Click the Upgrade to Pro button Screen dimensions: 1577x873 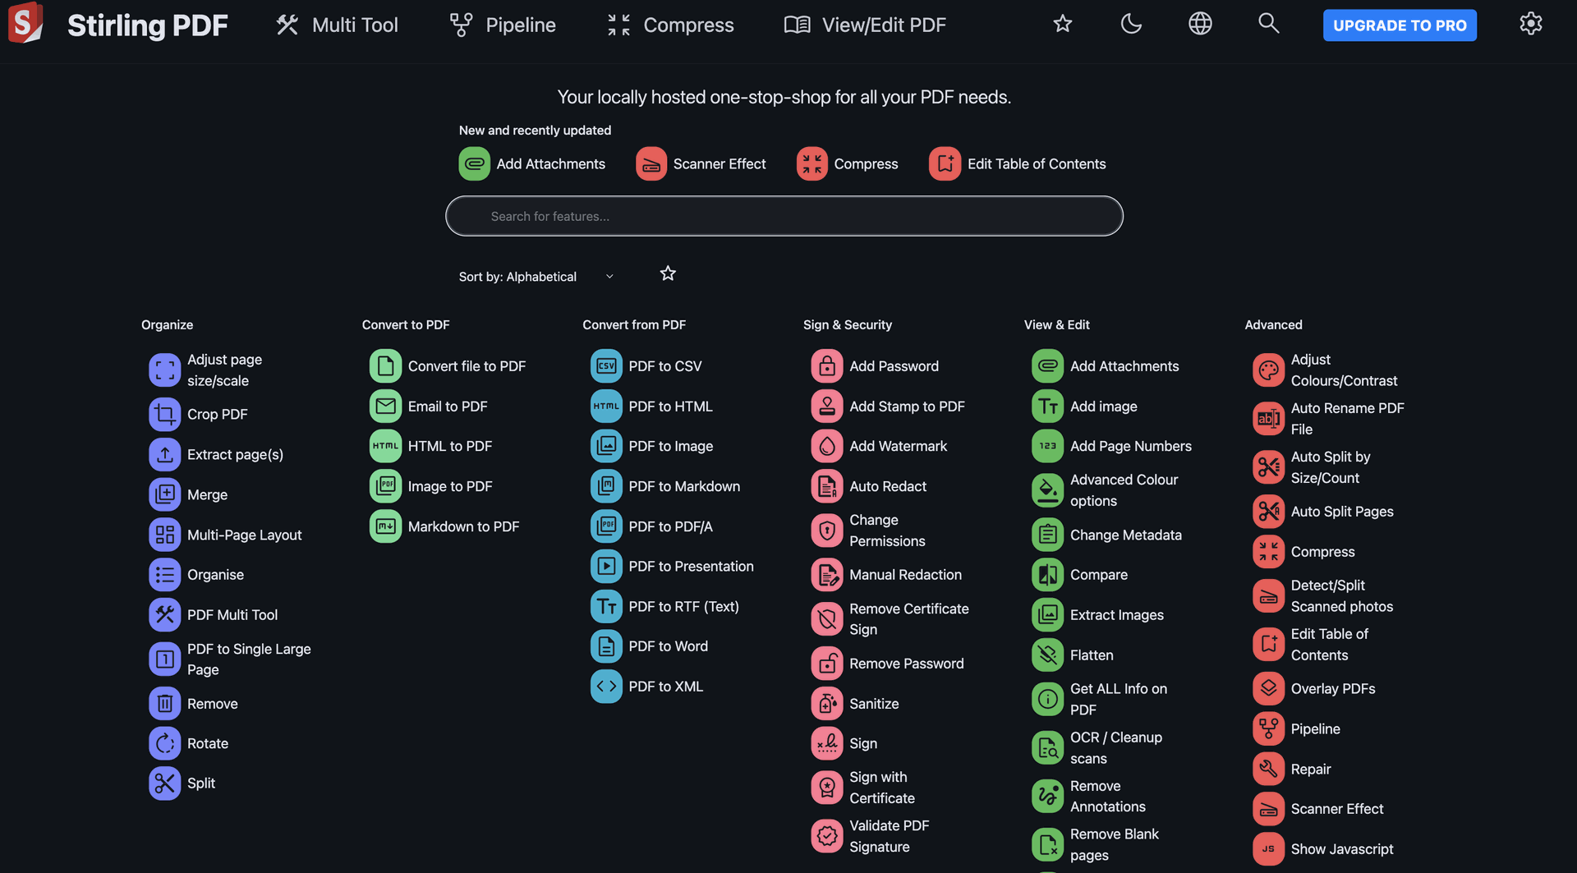pos(1400,25)
